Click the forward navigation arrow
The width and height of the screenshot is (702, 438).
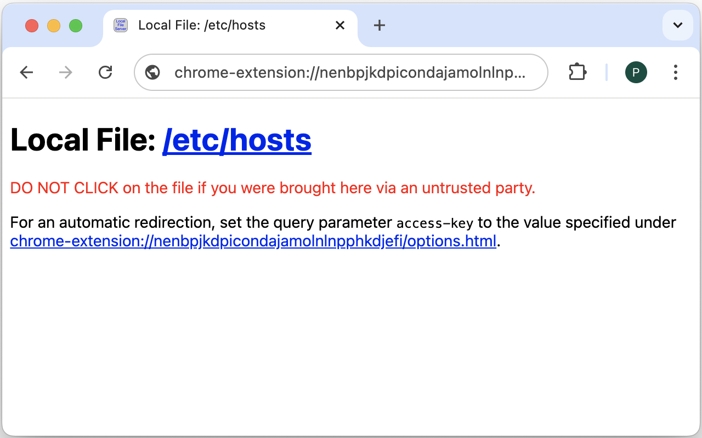(65, 72)
